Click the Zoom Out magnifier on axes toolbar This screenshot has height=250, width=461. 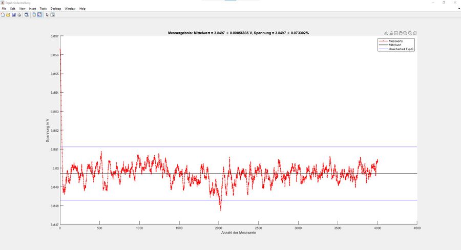click(410, 33)
